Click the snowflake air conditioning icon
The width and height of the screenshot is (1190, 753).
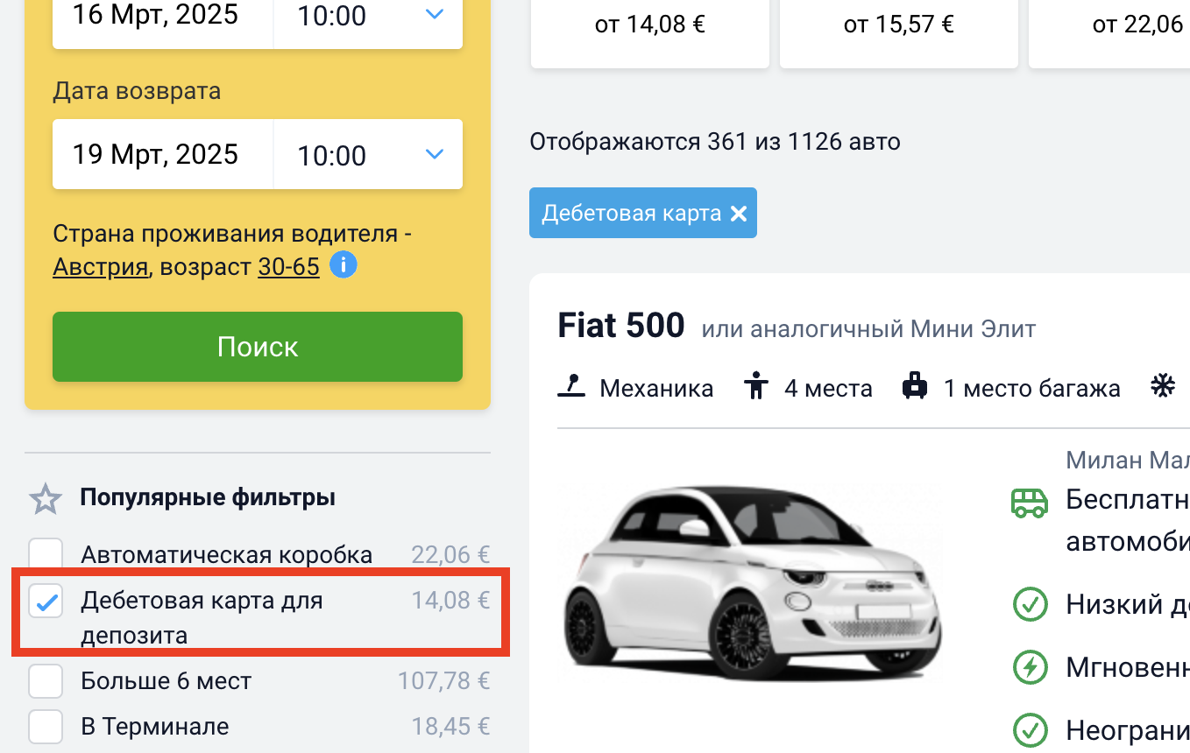coord(1163,386)
